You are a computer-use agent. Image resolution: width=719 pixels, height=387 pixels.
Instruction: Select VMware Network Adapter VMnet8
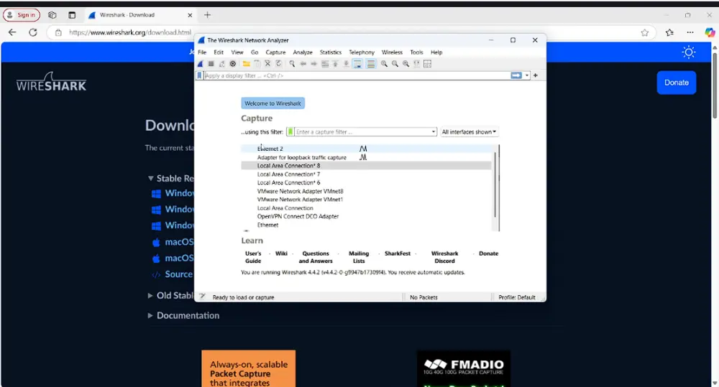coord(366,191)
